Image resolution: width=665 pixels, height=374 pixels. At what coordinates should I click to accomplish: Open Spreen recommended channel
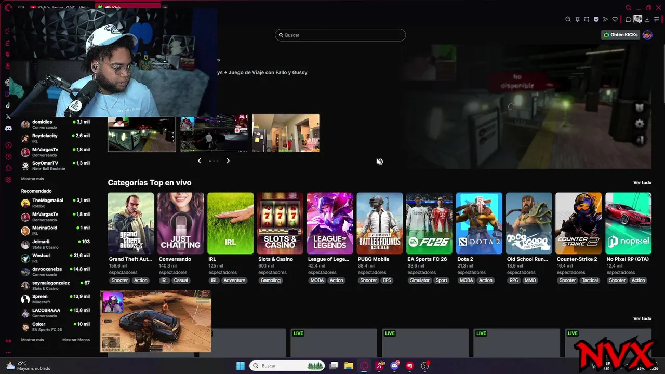pyautogui.click(x=55, y=299)
